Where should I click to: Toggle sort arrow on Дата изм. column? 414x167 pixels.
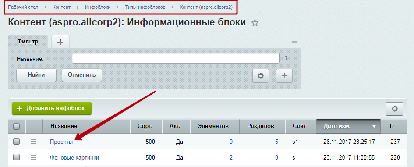(374, 127)
